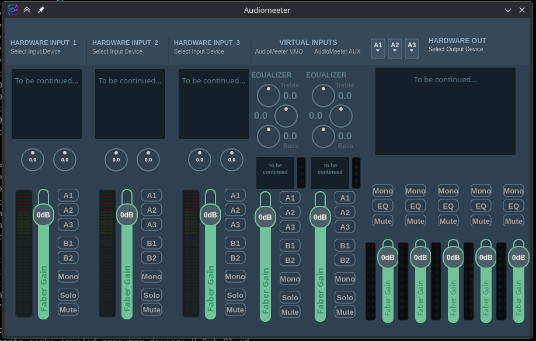Select the AudioMeeter VAIO virtual input label
Image resolution: width=536 pixels, height=341 pixels.
279,51
